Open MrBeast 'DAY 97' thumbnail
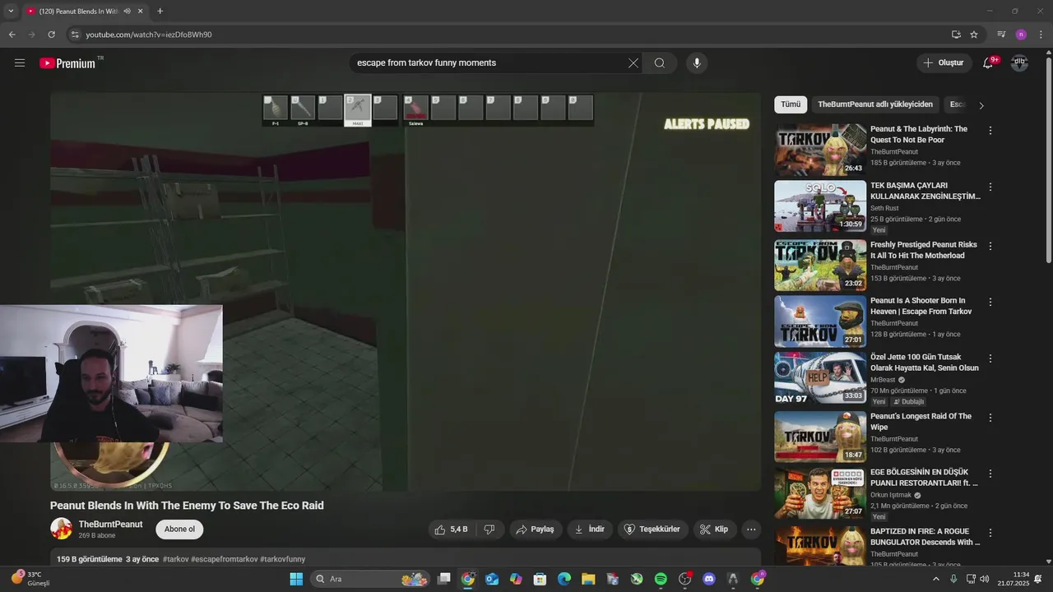 click(820, 378)
